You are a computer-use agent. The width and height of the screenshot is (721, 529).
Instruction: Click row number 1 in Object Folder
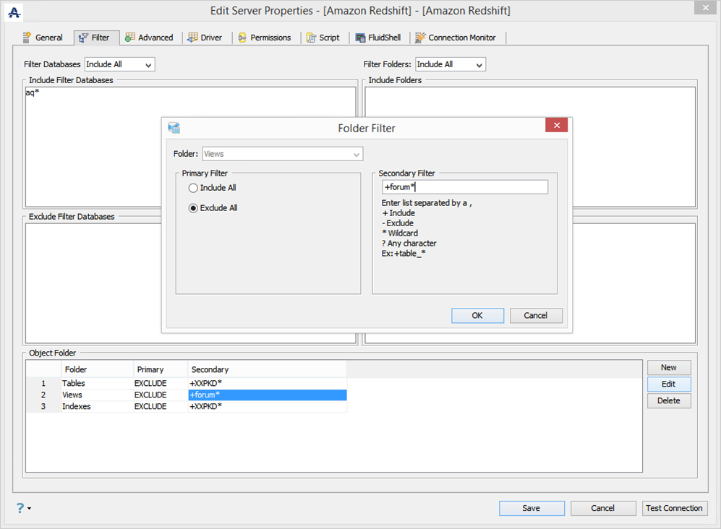pyautogui.click(x=43, y=383)
